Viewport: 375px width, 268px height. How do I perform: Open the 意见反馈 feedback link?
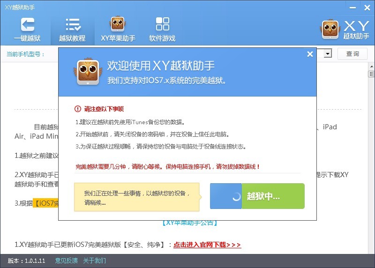[x=66, y=261]
